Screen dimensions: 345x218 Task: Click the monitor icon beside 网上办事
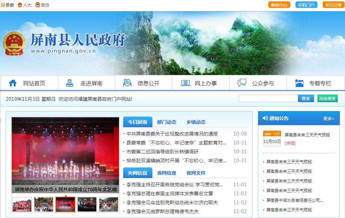tap(185, 83)
